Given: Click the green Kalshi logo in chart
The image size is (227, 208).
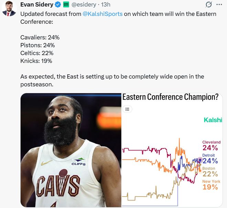Looking at the screenshot, I should pyautogui.click(x=213, y=120).
